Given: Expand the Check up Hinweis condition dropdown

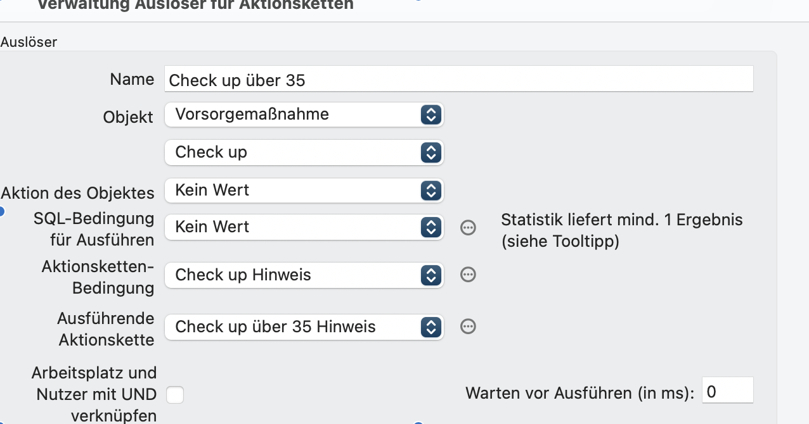Looking at the screenshot, I should pyautogui.click(x=304, y=275).
